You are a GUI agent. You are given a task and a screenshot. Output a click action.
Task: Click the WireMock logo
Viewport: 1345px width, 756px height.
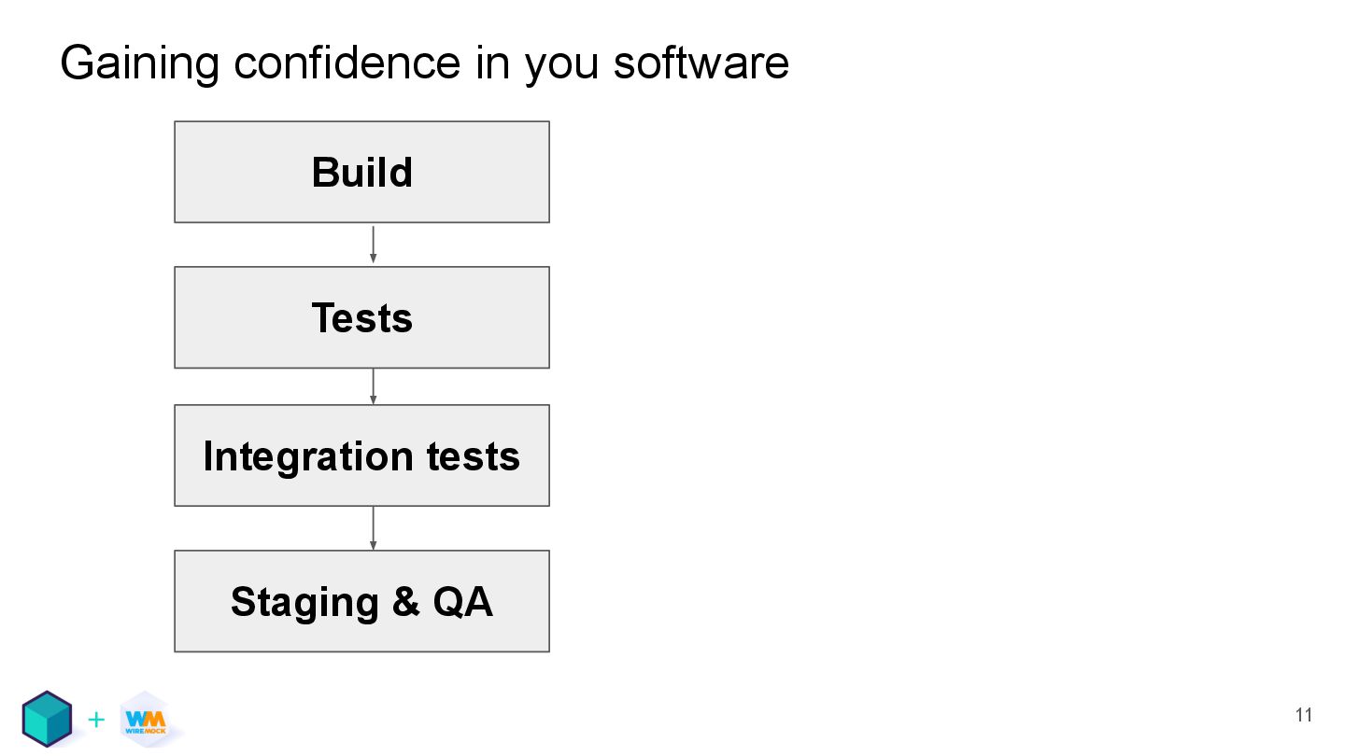145,720
